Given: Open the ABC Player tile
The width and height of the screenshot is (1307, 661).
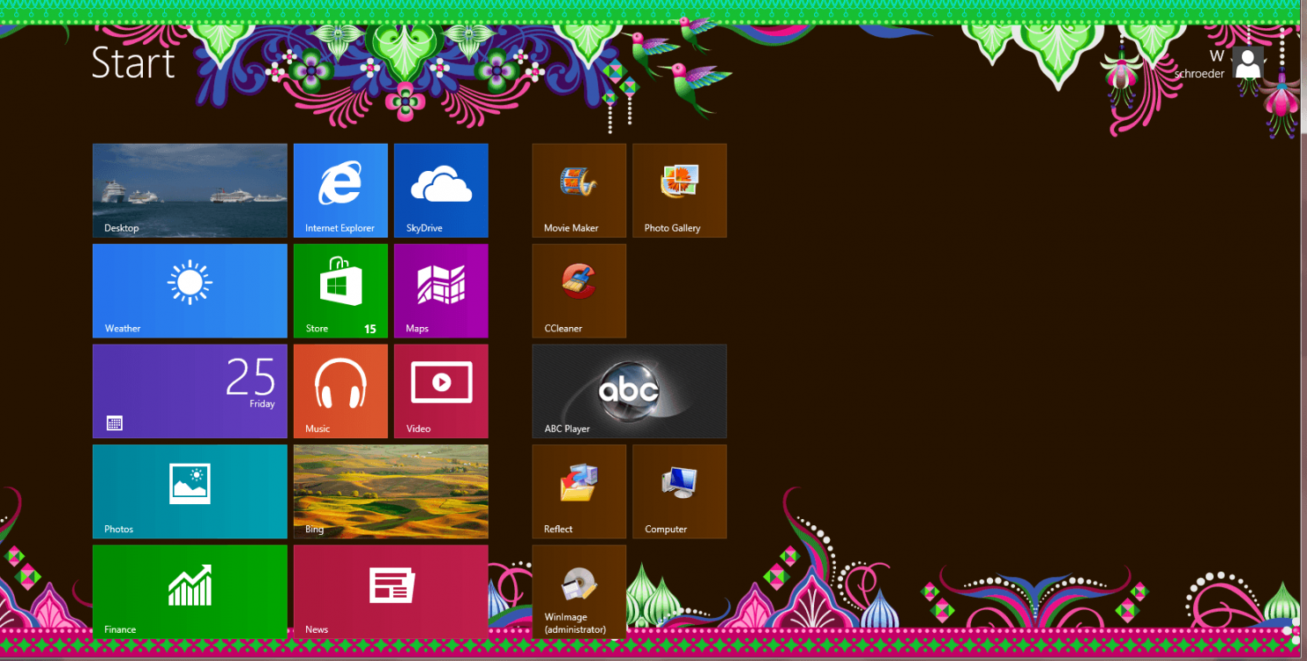Looking at the screenshot, I should pos(629,391).
